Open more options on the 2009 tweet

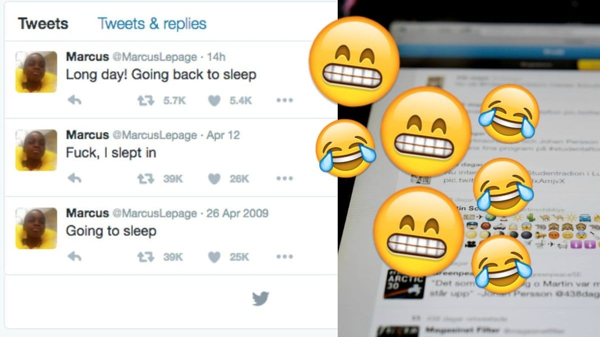285,257
